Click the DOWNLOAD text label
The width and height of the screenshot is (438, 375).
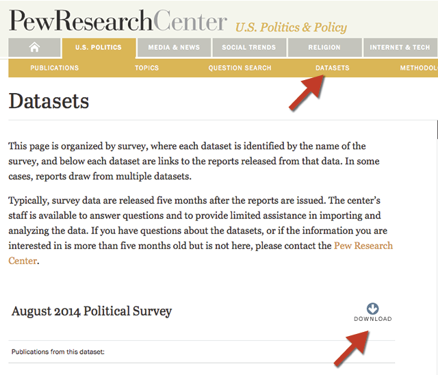click(x=373, y=320)
